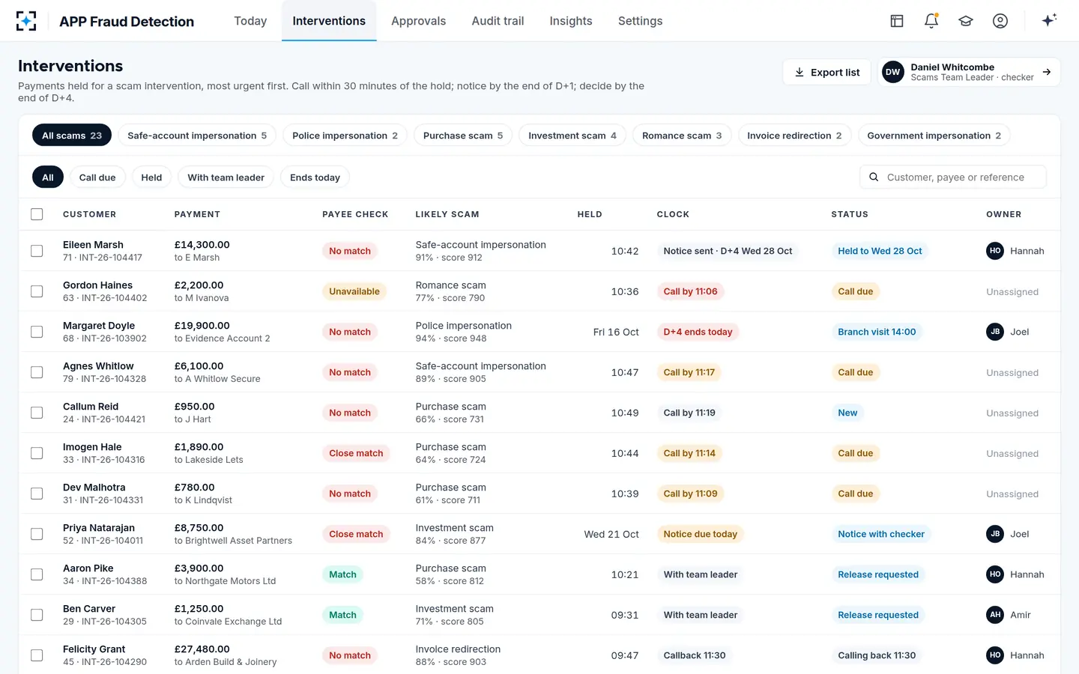1079x674 pixels.
Task: Click the New status for Callum Reid
Action: click(x=847, y=413)
